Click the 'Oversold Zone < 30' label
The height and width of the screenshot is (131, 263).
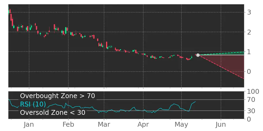[53, 112]
